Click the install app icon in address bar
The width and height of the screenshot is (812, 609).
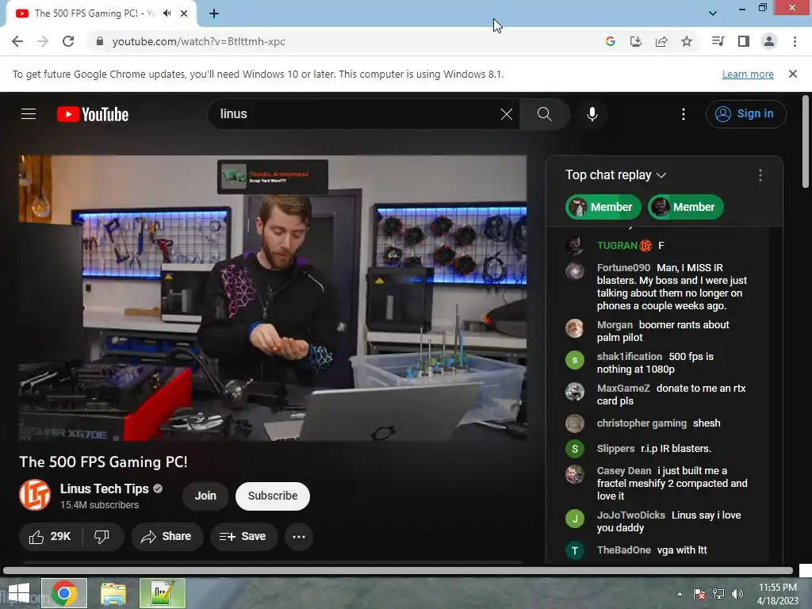pos(635,41)
